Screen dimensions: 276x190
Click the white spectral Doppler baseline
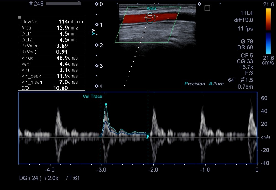[193, 137]
